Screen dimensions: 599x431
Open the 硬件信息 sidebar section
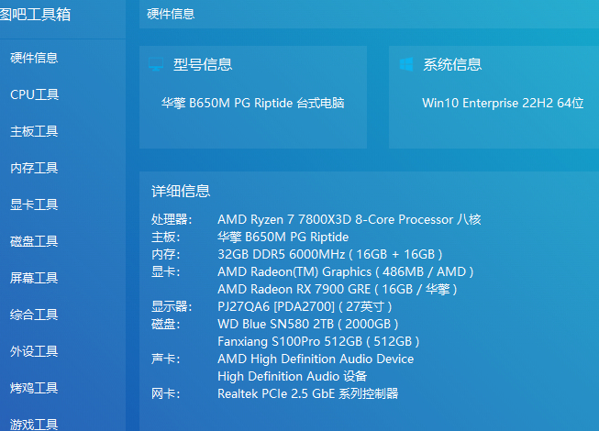tap(34, 58)
